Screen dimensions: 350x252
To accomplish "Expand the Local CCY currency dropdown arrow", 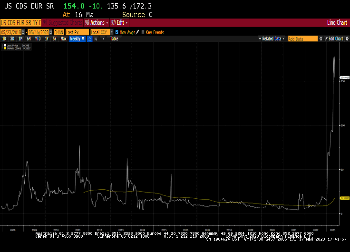I will point(112,32).
